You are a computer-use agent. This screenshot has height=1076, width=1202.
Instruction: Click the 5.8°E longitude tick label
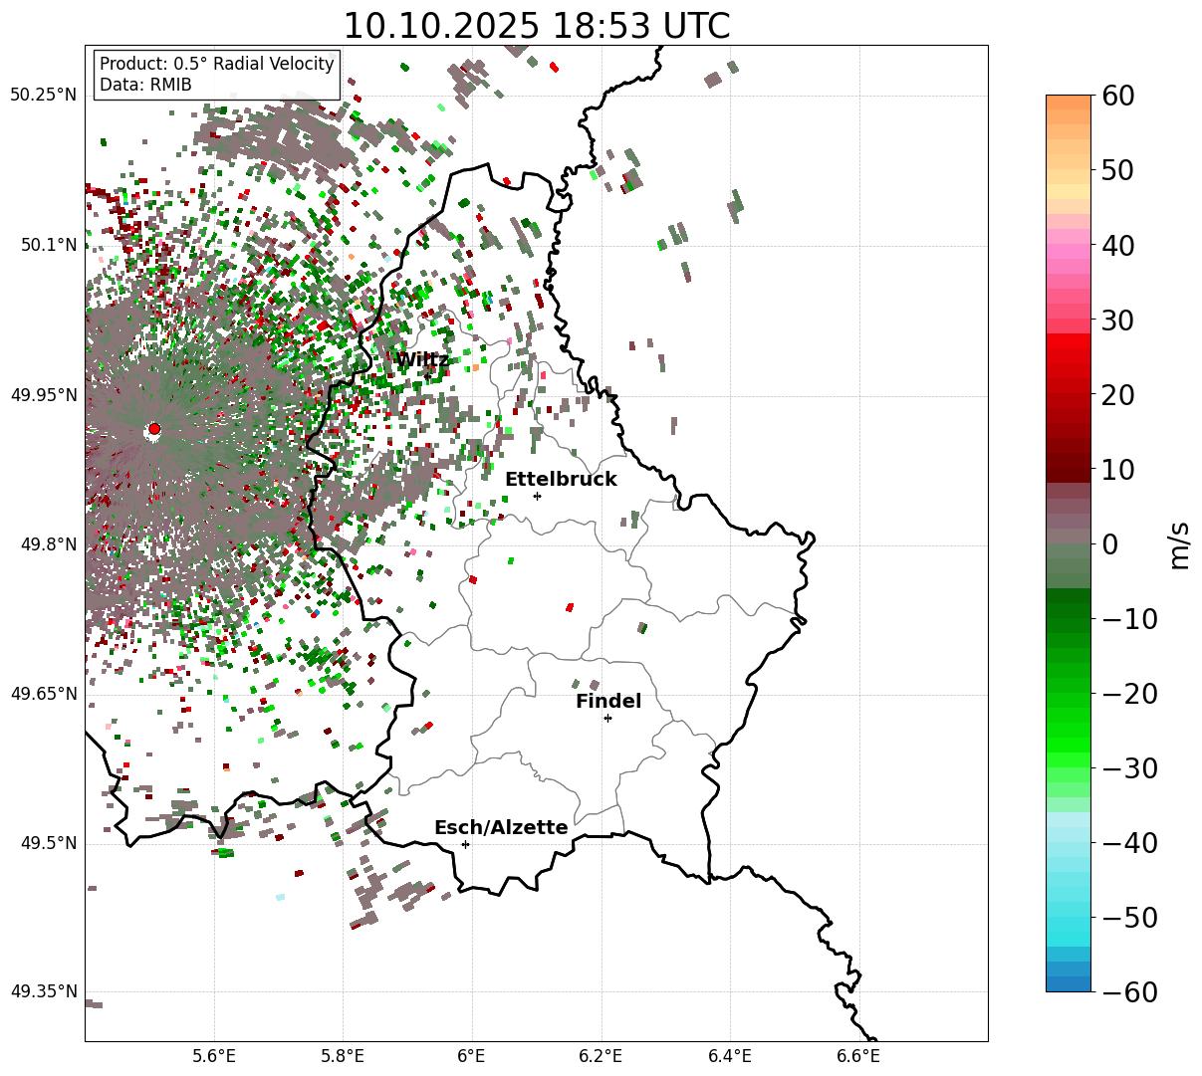(x=344, y=1056)
